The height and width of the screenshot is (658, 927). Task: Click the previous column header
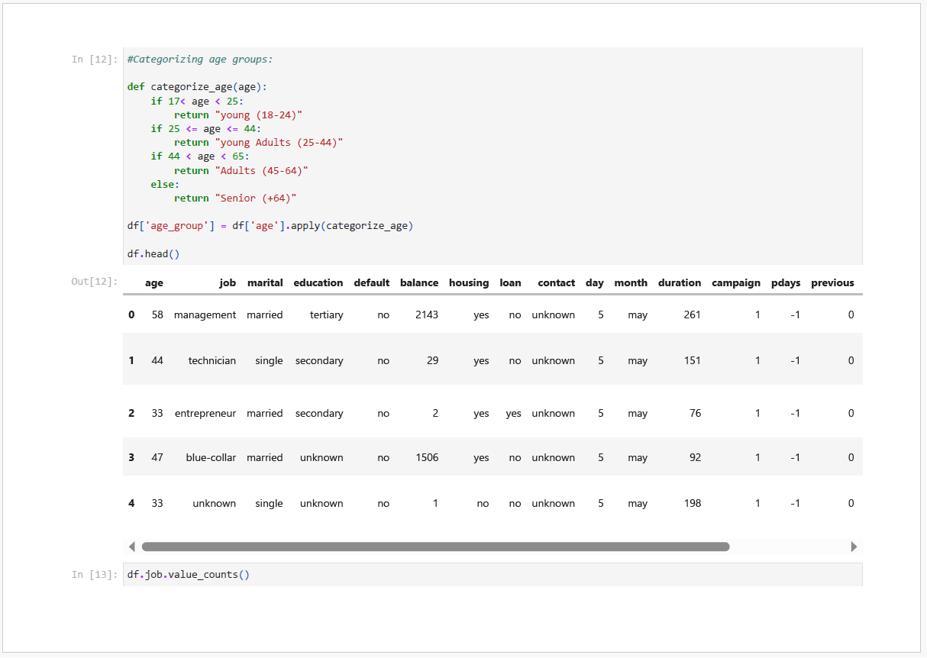(x=832, y=282)
